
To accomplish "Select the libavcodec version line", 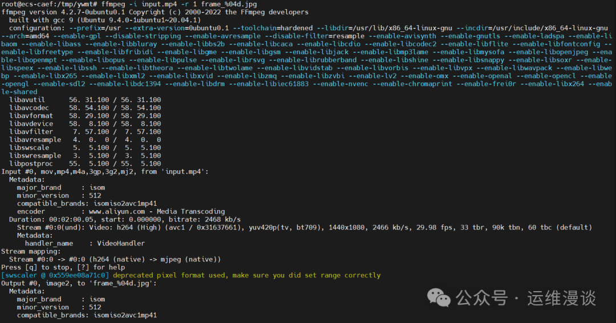I will 85,108.
